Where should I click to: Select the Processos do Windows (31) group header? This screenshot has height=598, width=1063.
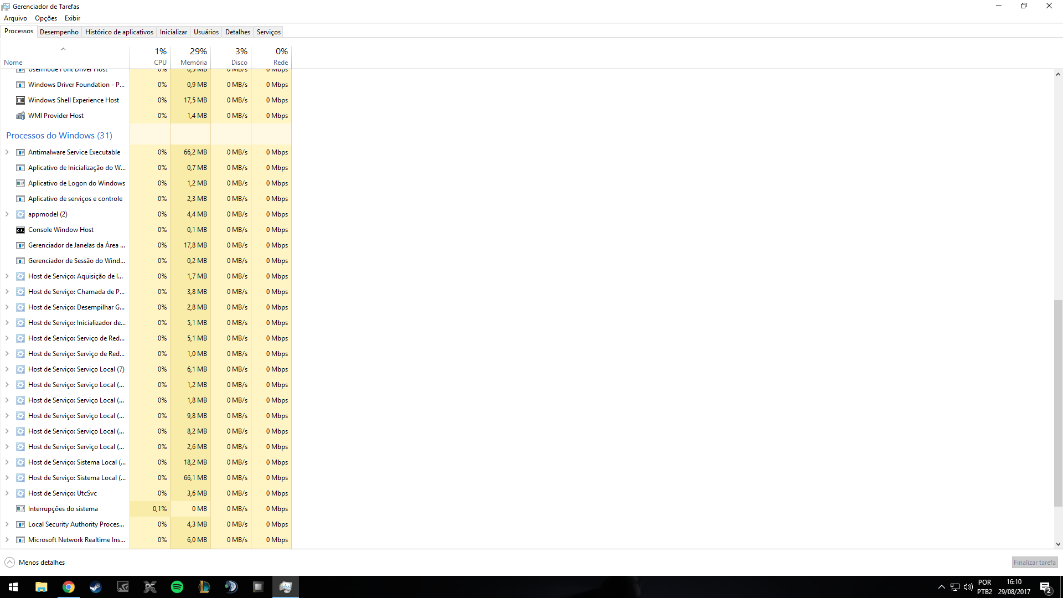point(59,136)
